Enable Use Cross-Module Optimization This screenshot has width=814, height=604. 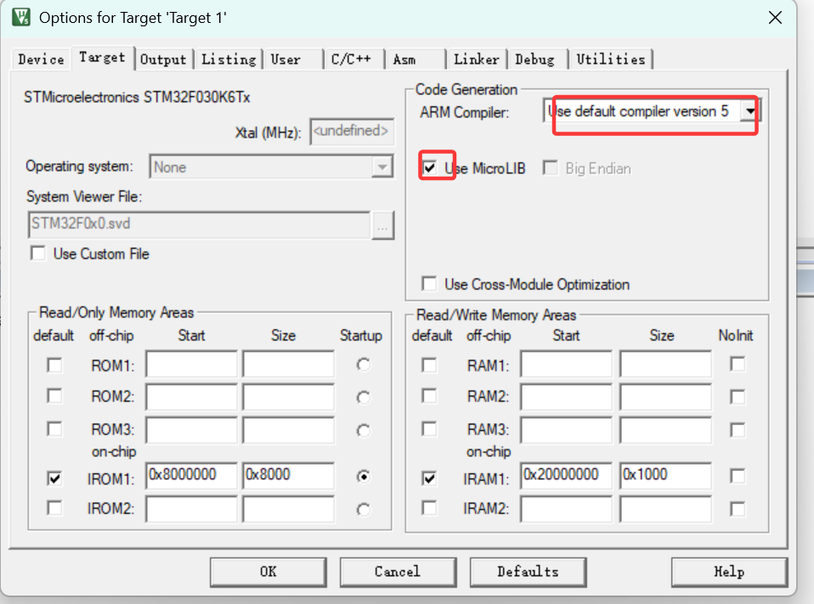coord(429,284)
